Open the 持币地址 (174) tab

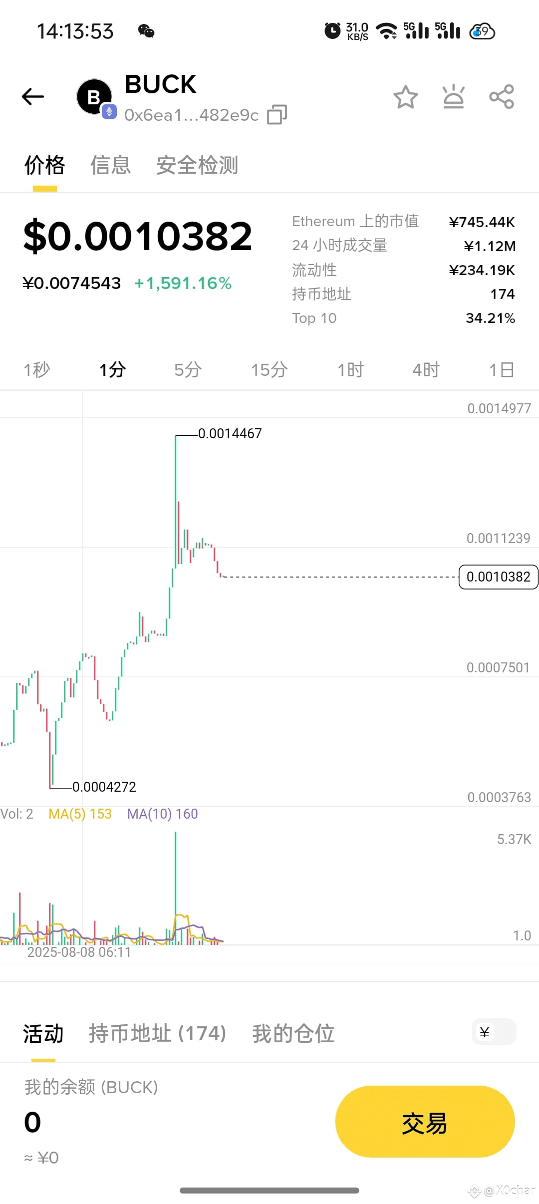click(x=157, y=1033)
